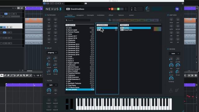Select the green color tag swatch

(x=118, y=9)
